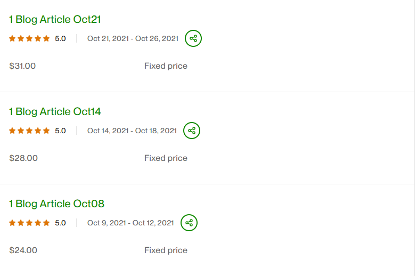The width and height of the screenshot is (417, 276).
Task: Open the 1 Blog Article Oct21 link
Action: pos(55,20)
